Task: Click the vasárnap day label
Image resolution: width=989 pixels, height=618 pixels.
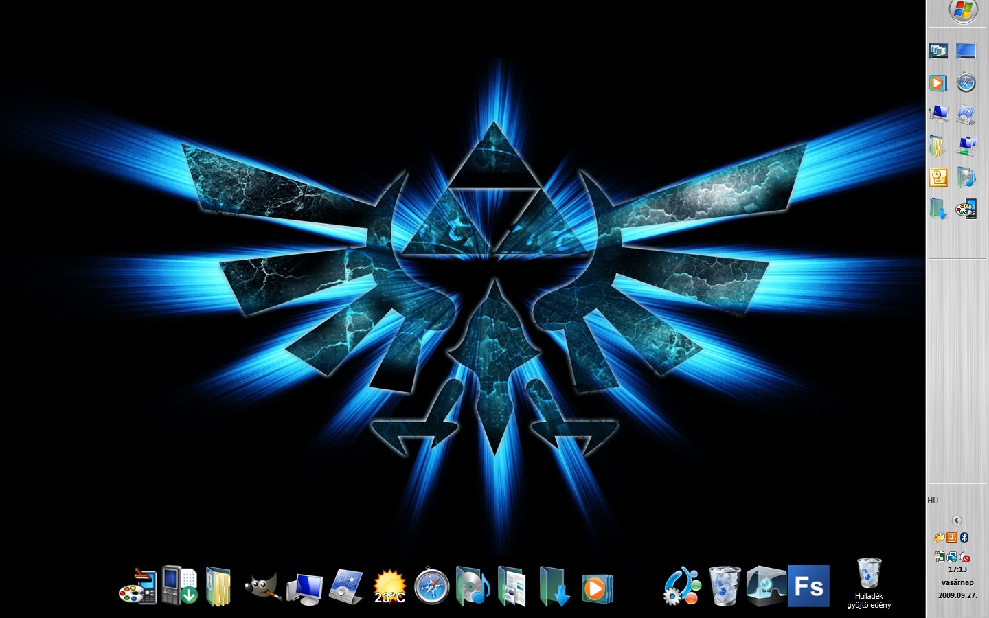Action: pyautogui.click(x=957, y=582)
